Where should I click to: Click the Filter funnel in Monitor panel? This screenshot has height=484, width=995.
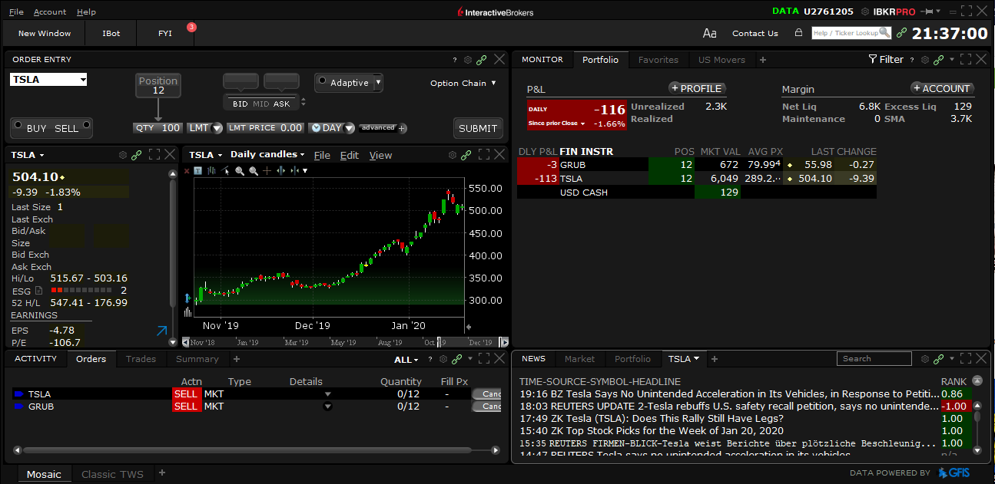coord(885,60)
